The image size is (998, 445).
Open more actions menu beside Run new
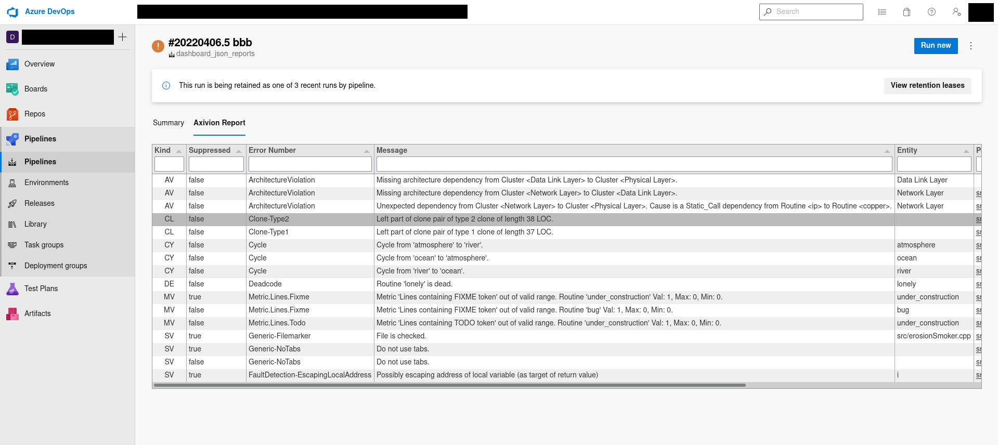(970, 46)
